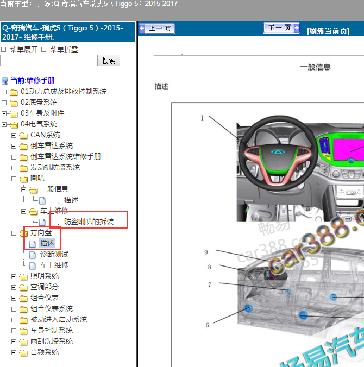Click the 搜索 search button
Screen dimensions: 364x367
coord(109,61)
